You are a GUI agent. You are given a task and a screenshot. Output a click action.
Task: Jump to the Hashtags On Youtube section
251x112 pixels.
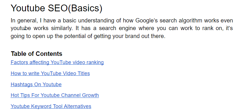[x=36, y=84]
